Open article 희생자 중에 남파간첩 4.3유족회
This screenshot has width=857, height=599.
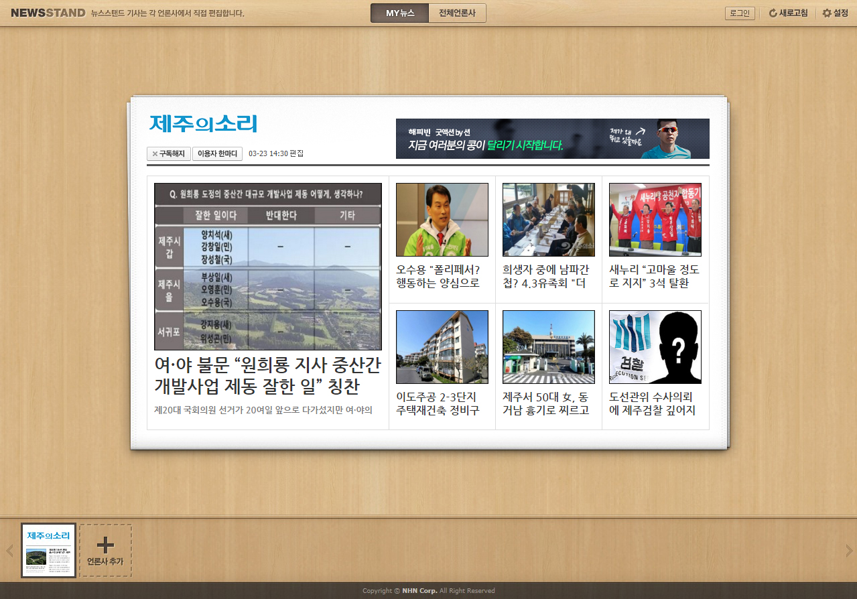click(x=545, y=276)
